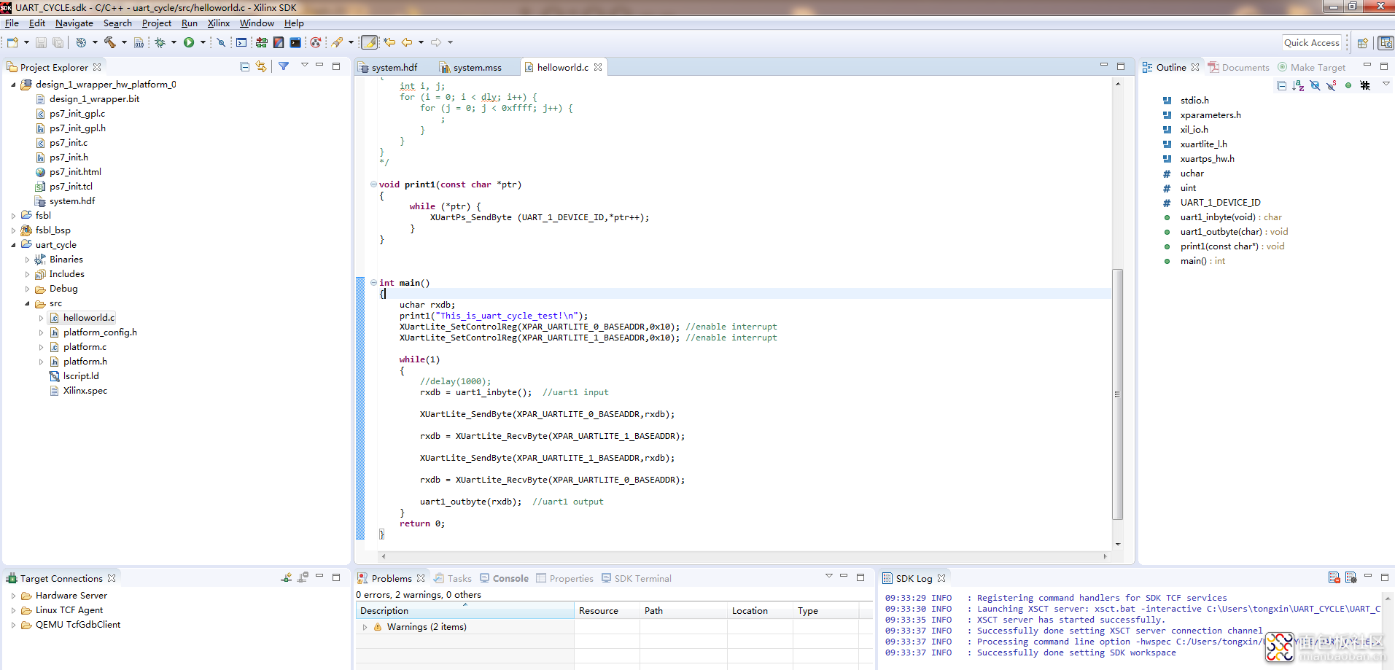The height and width of the screenshot is (670, 1395).
Task: Collapse the design_1_wrapper_hw_platform_0 project
Action: coord(13,85)
